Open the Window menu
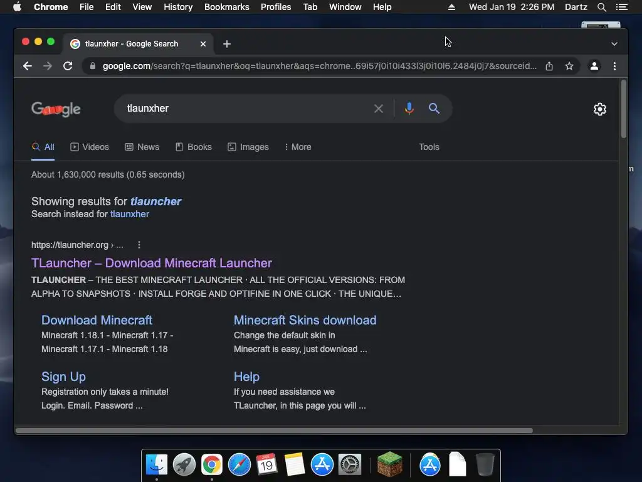The width and height of the screenshot is (642, 482). (x=345, y=7)
